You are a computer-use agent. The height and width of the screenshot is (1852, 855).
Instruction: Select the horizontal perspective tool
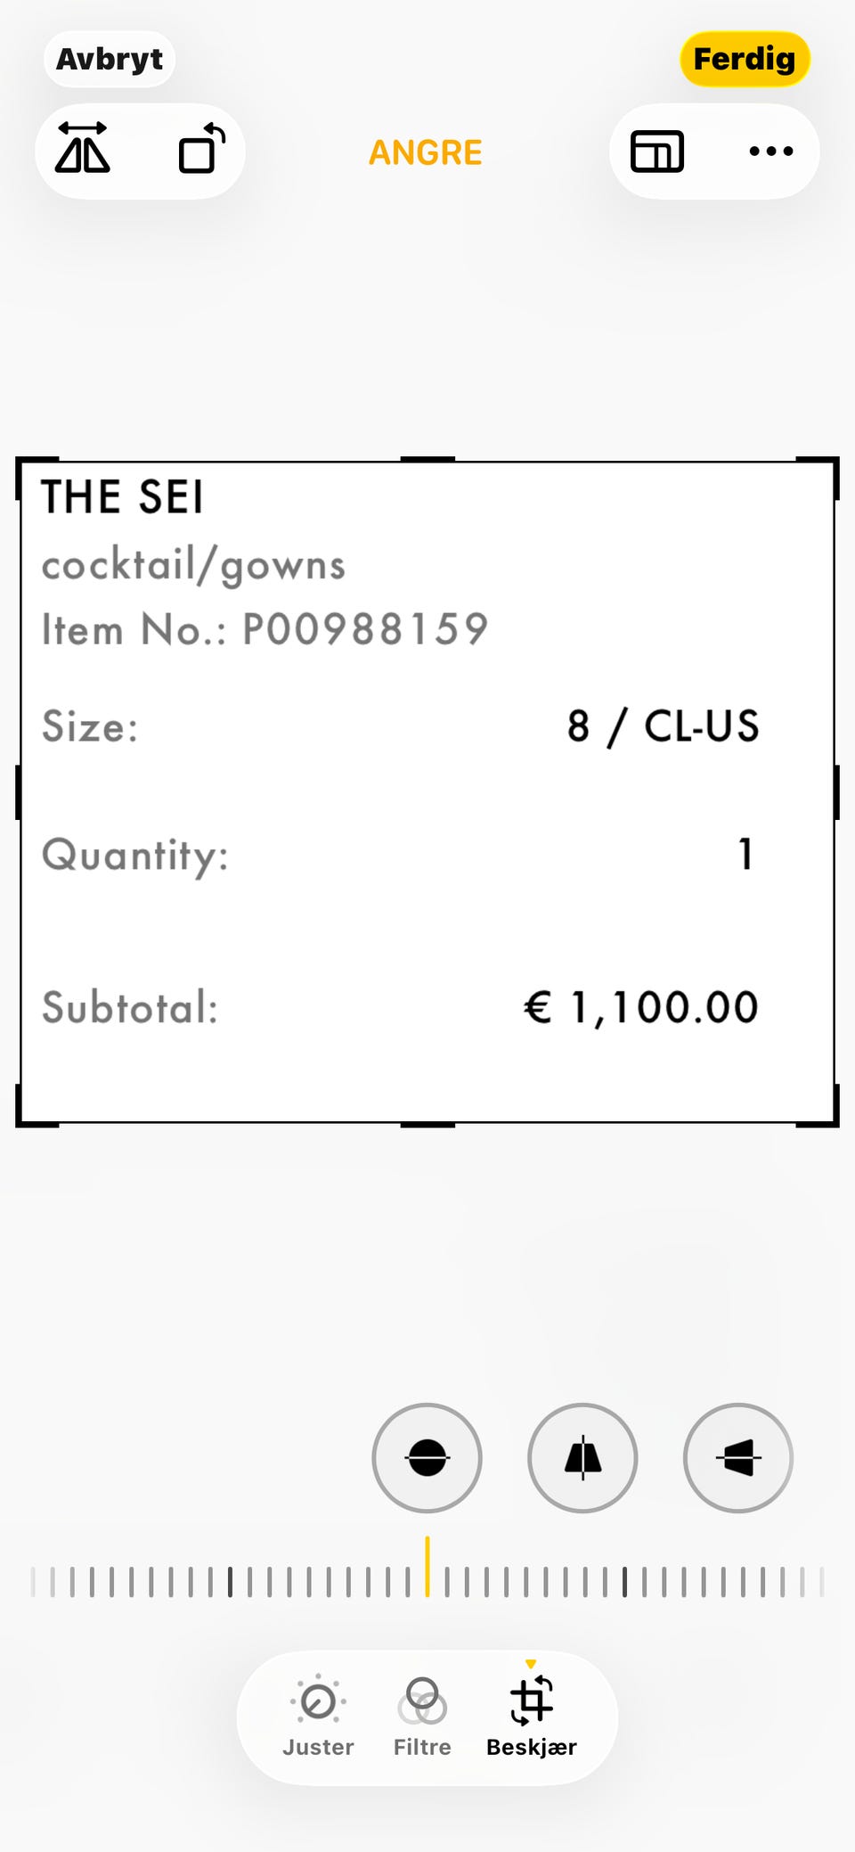point(737,1458)
